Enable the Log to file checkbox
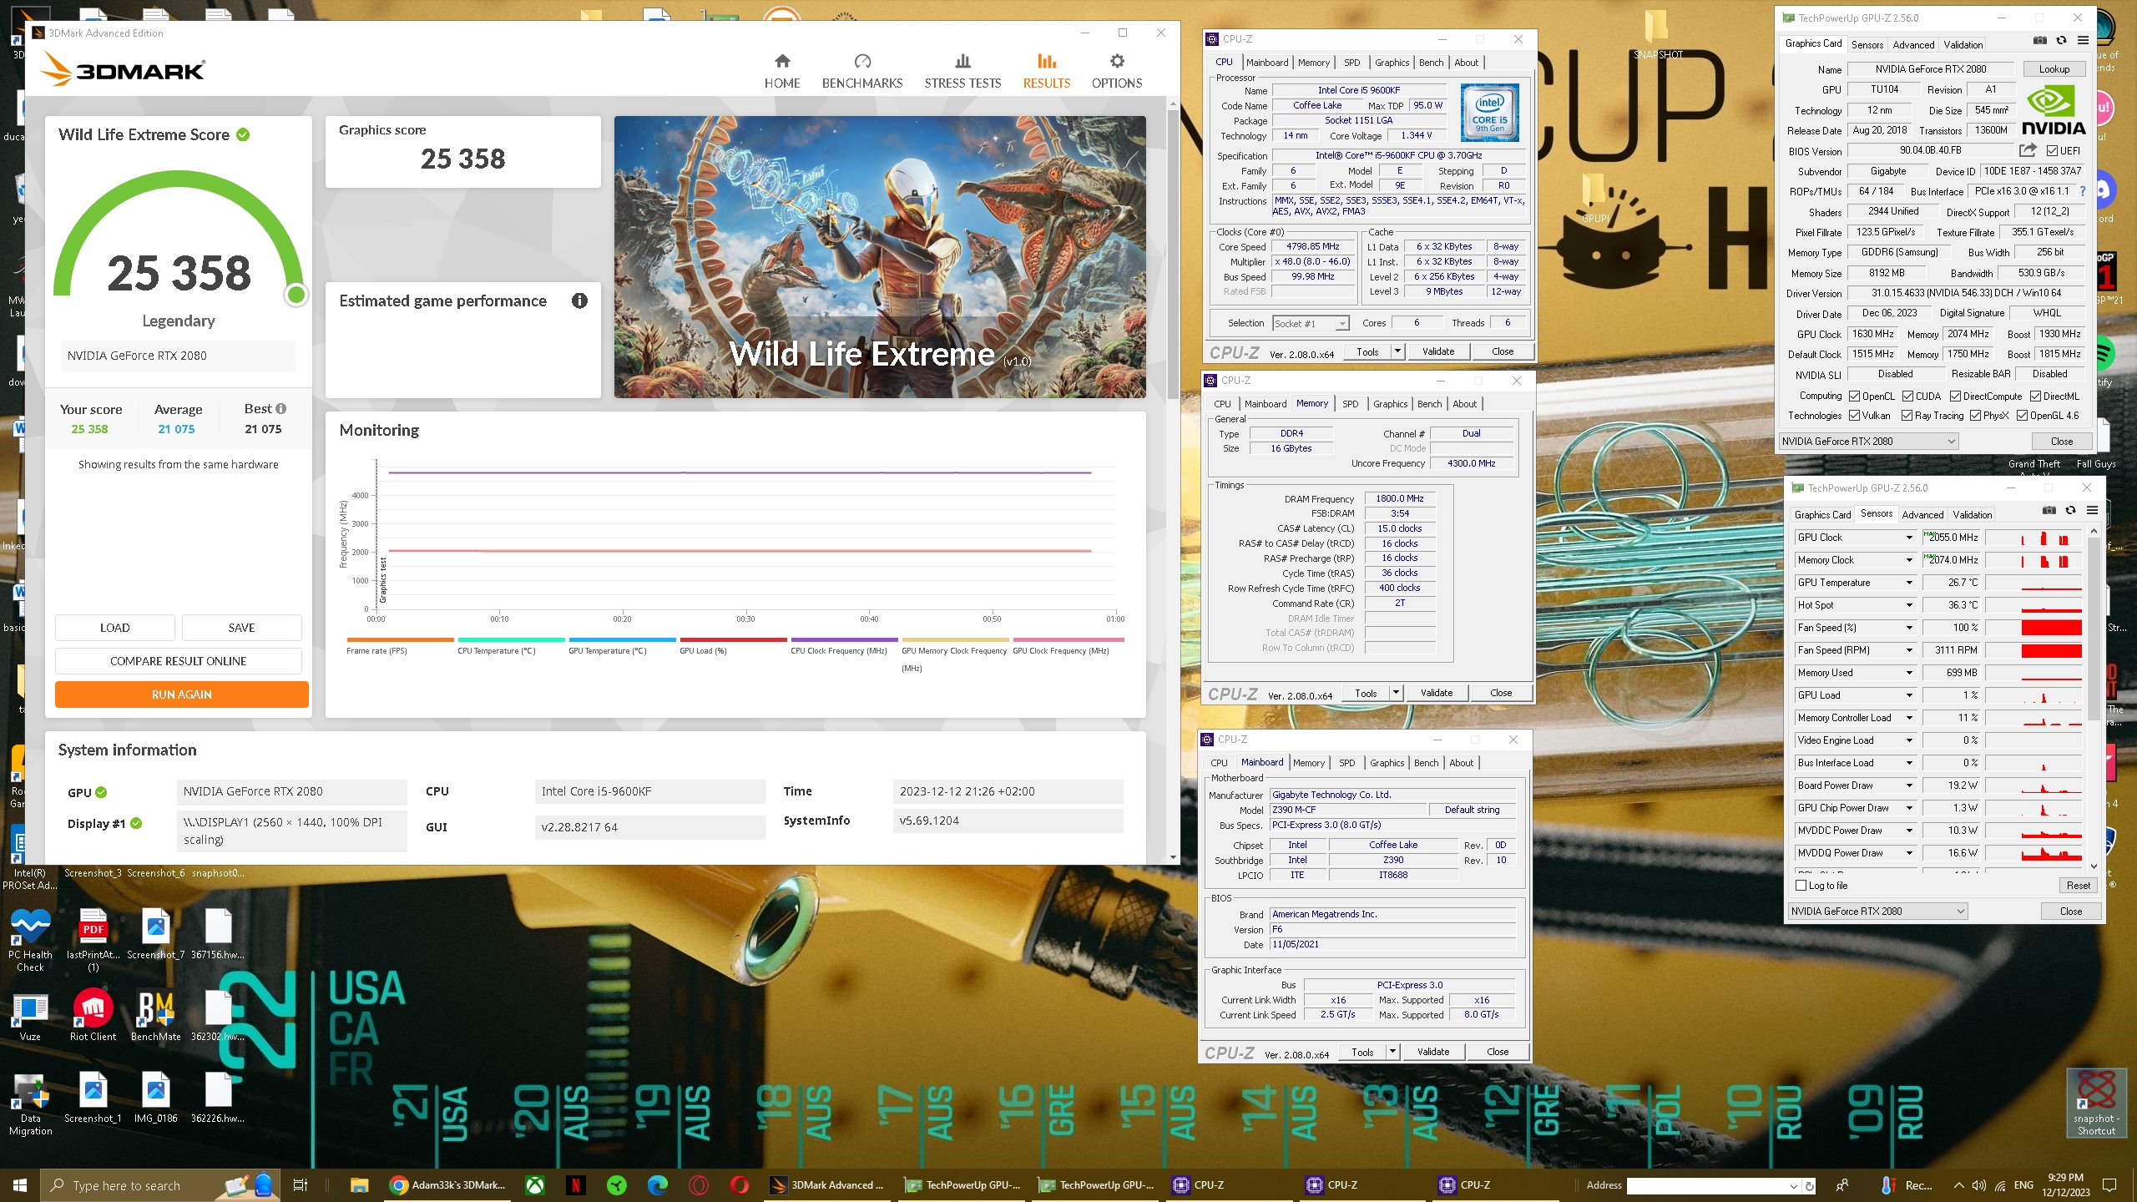This screenshot has height=1202, width=2137. (1801, 886)
